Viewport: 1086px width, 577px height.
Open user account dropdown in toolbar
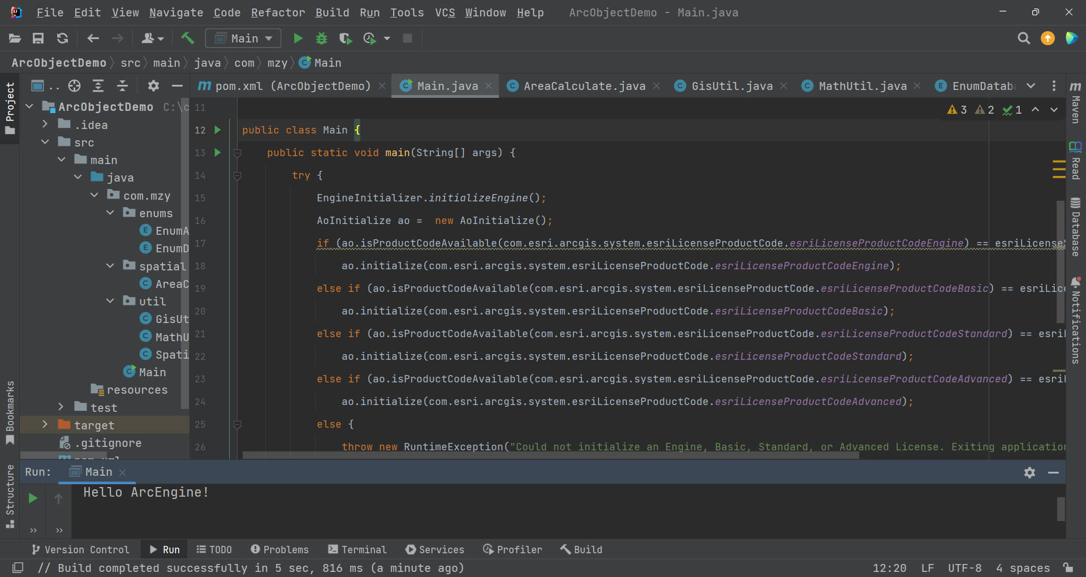[152, 38]
